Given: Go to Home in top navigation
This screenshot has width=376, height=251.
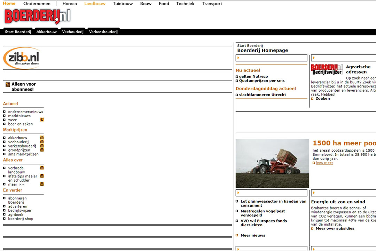Looking at the screenshot, I should pos(9,3).
